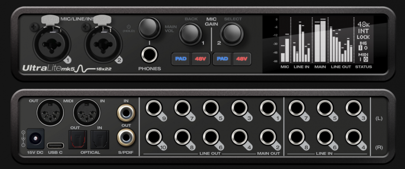Click line out jack 7
Image resolution: width=405 pixels, height=169 pixels.
182,108
